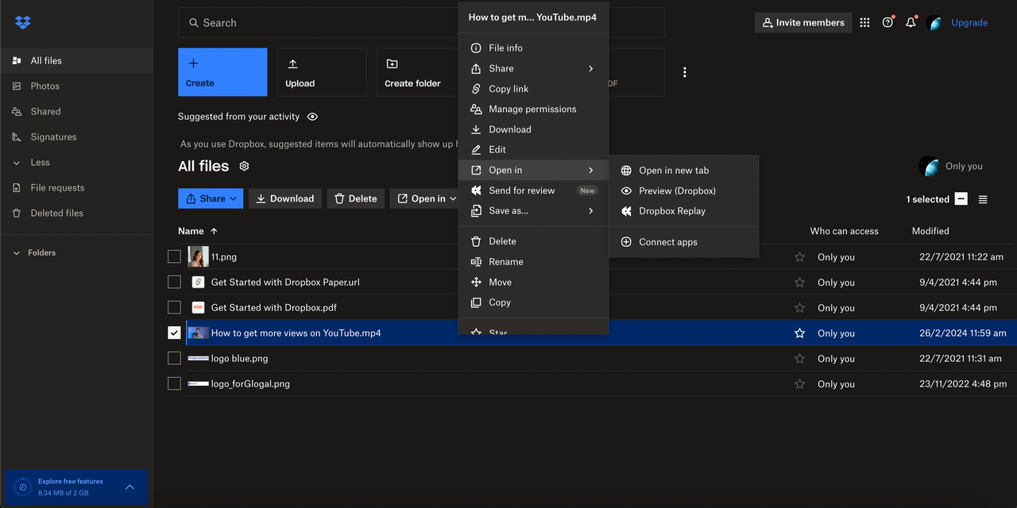The width and height of the screenshot is (1017, 508).
Task: Select Manage permissions menu entry
Action: [533, 109]
